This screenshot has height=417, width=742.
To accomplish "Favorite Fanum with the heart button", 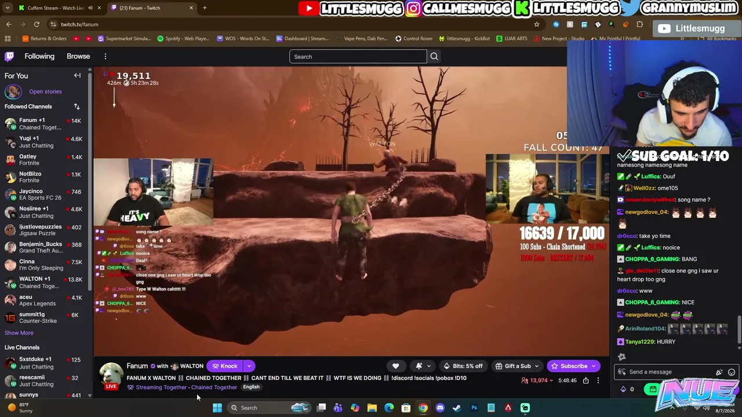I will pyautogui.click(x=396, y=366).
